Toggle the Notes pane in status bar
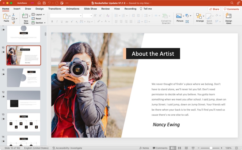This screenshot has height=150, width=242. click(144, 148)
